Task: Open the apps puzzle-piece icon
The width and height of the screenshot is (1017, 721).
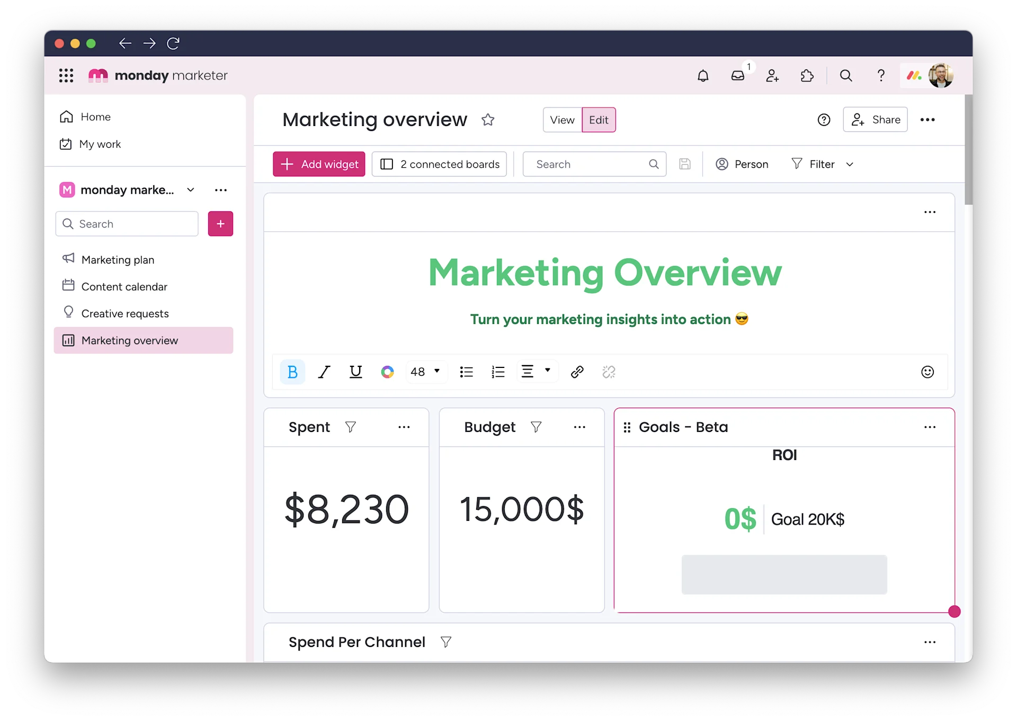Action: tap(807, 76)
